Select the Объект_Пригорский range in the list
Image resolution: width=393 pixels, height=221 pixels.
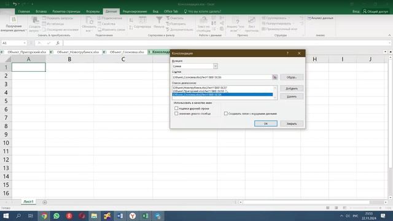(222, 91)
